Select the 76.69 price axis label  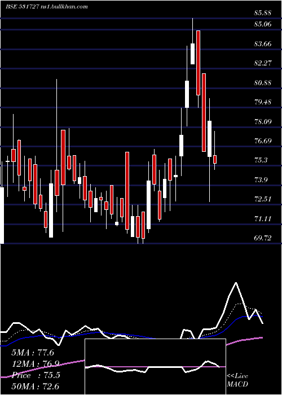[x=263, y=141]
